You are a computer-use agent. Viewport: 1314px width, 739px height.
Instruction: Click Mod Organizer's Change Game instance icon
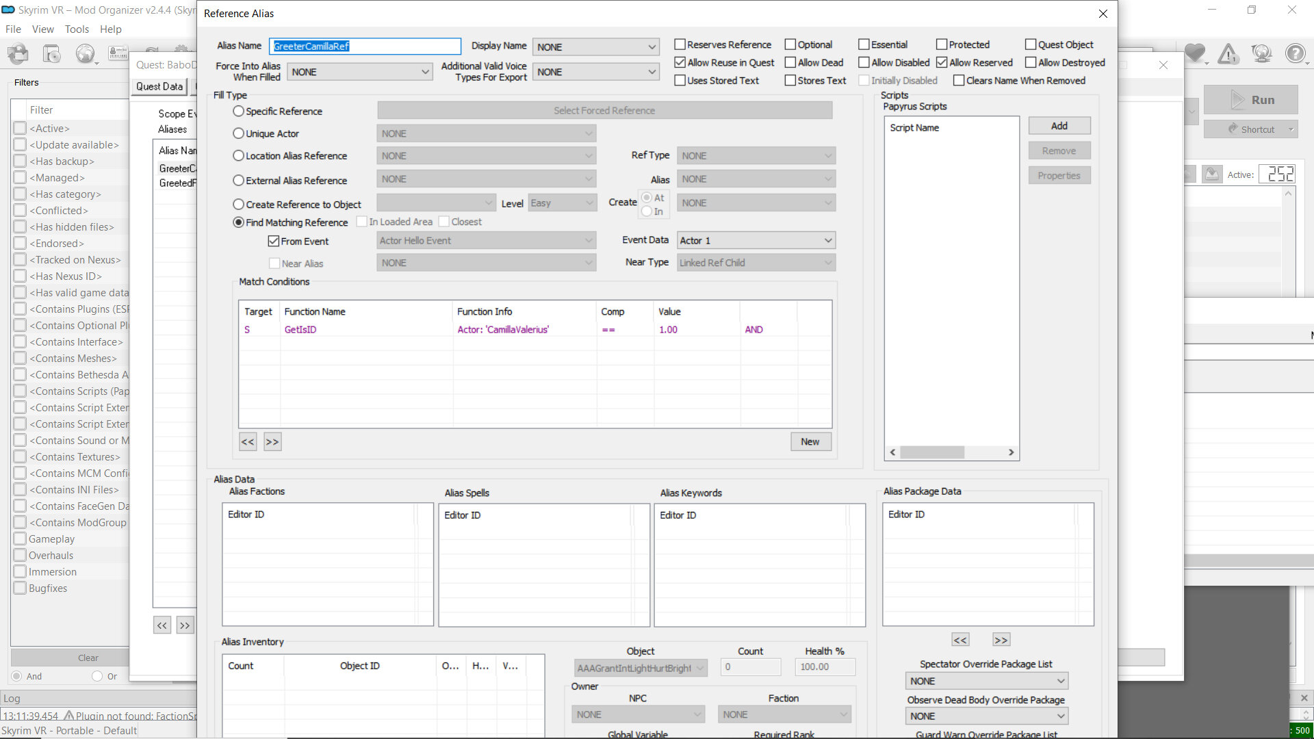point(18,53)
